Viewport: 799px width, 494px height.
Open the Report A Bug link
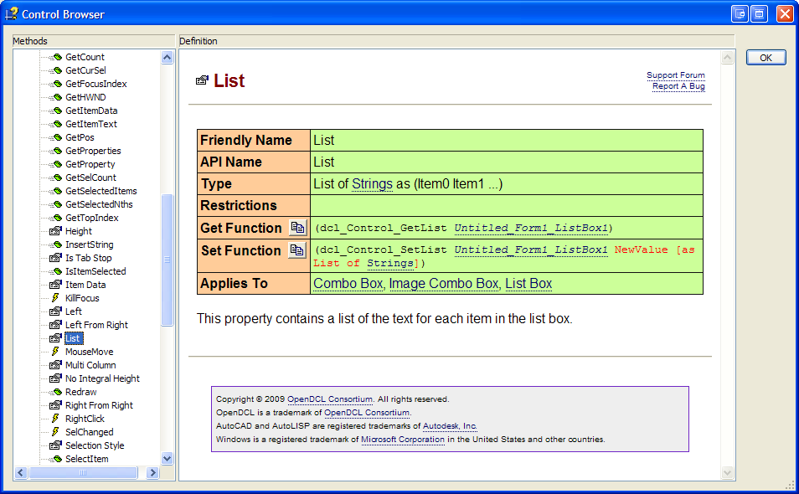click(x=678, y=86)
